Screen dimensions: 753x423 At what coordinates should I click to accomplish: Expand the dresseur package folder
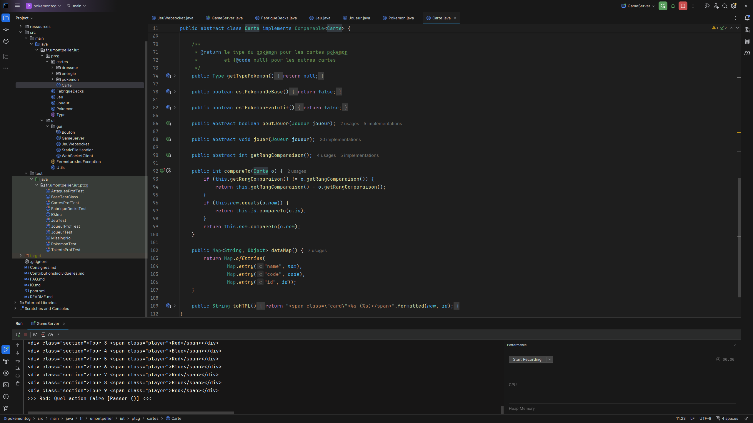(x=53, y=68)
